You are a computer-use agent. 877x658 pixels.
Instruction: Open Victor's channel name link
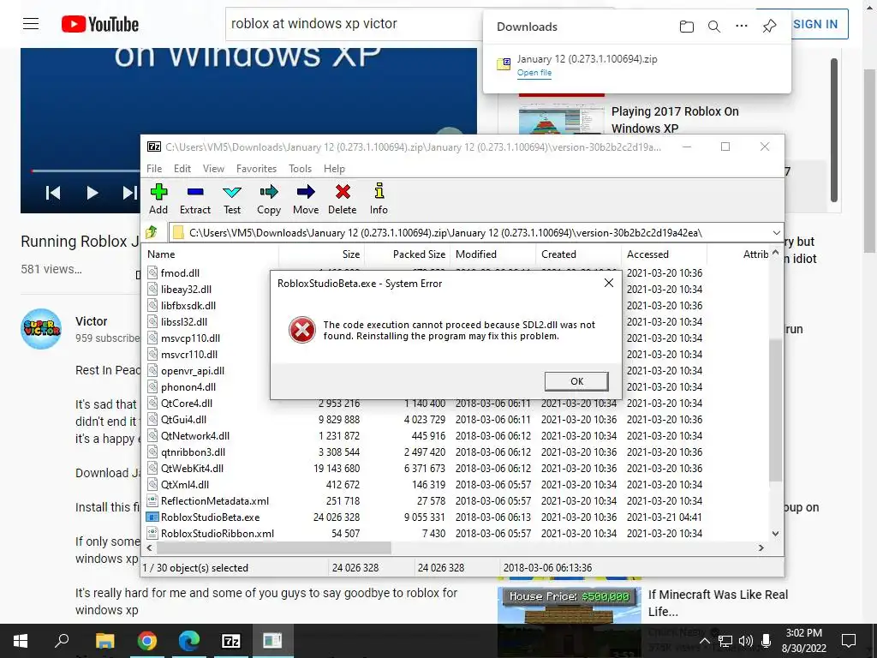(91, 321)
